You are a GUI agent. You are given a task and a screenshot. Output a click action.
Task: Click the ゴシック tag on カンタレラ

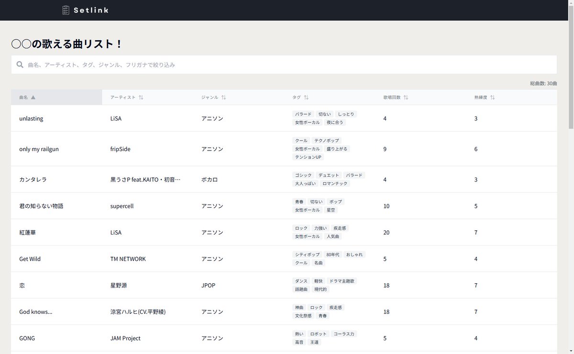tap(303, 175)
